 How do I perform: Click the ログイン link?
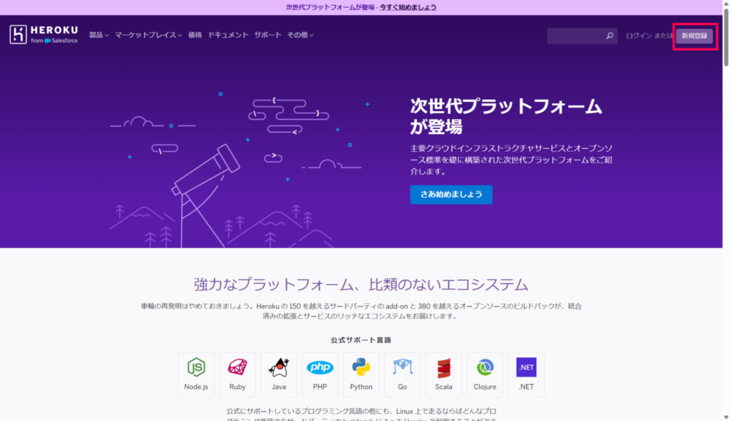pos(638,36)
